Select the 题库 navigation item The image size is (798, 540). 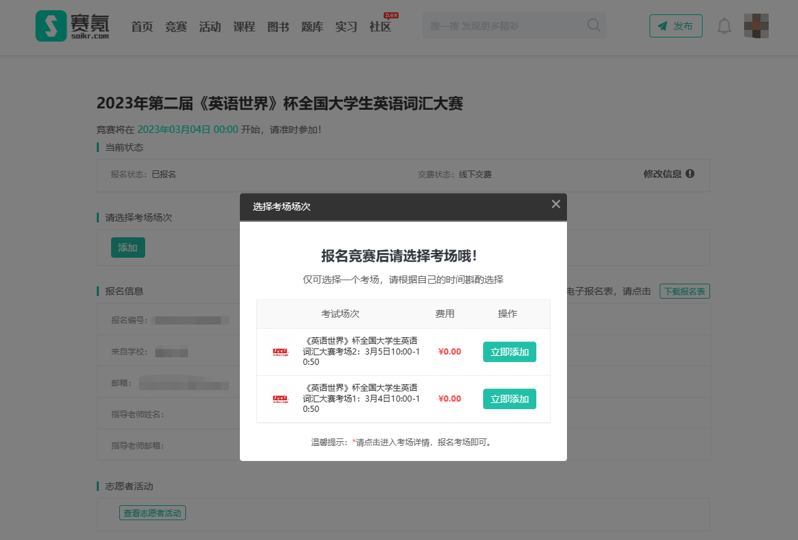click(312, 27)
